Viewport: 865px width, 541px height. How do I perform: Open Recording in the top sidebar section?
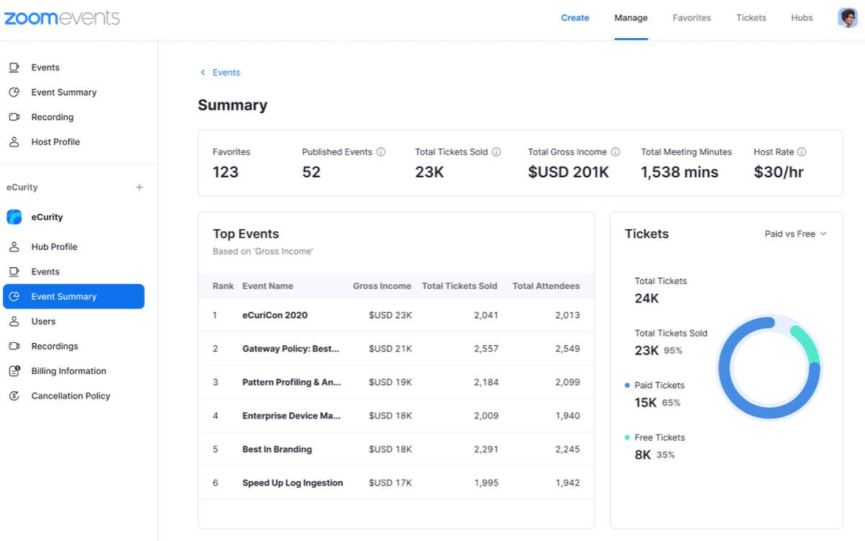53,117
